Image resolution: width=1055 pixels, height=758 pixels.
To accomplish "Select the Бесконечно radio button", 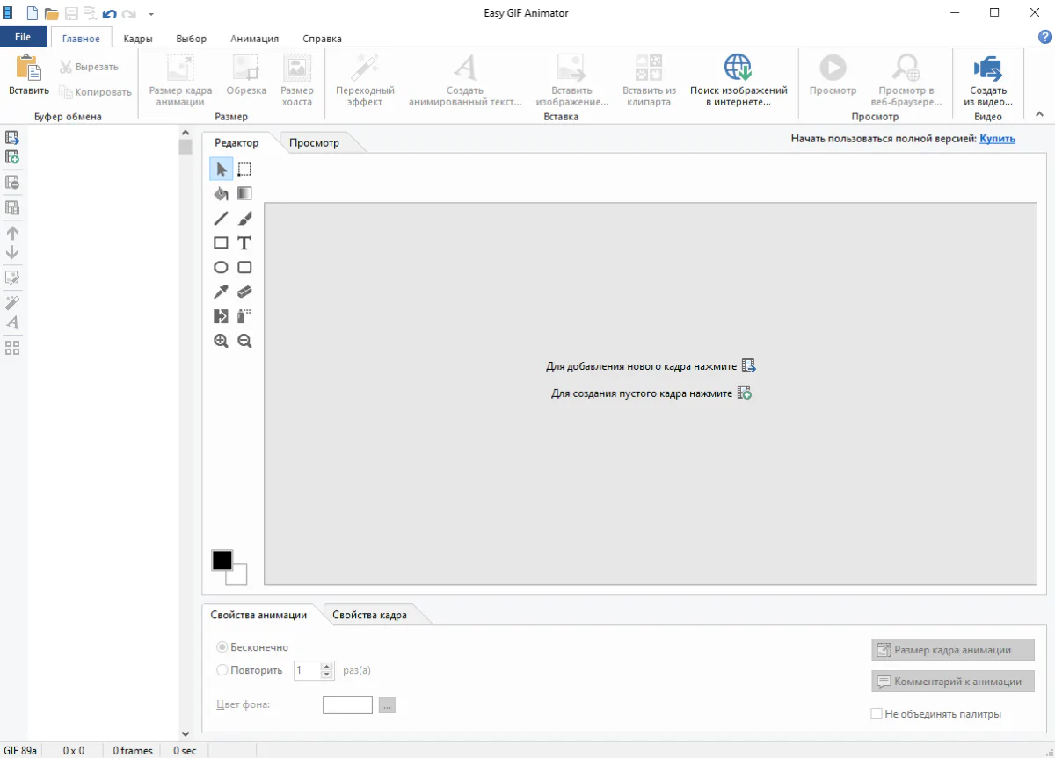I will point(222,647).
